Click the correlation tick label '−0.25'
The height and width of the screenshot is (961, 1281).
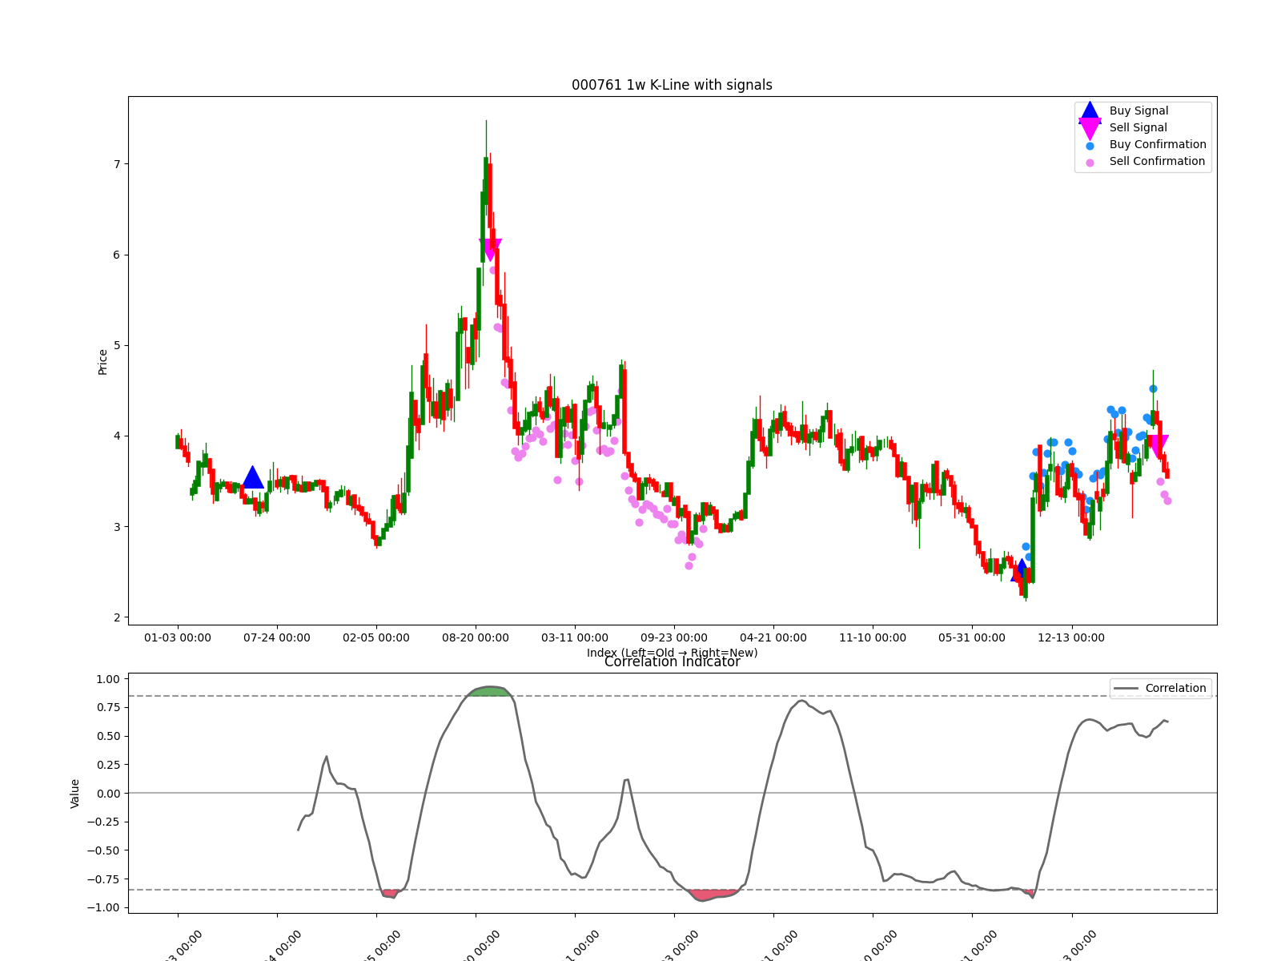(103, 822)
